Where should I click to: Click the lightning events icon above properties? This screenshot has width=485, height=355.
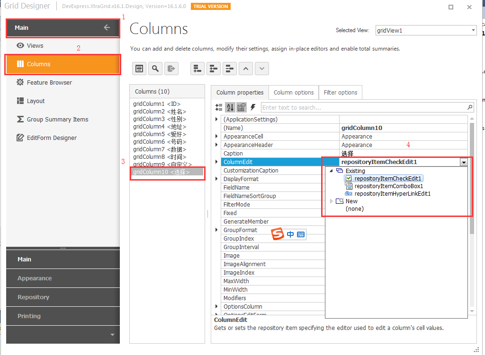[252, 107]
